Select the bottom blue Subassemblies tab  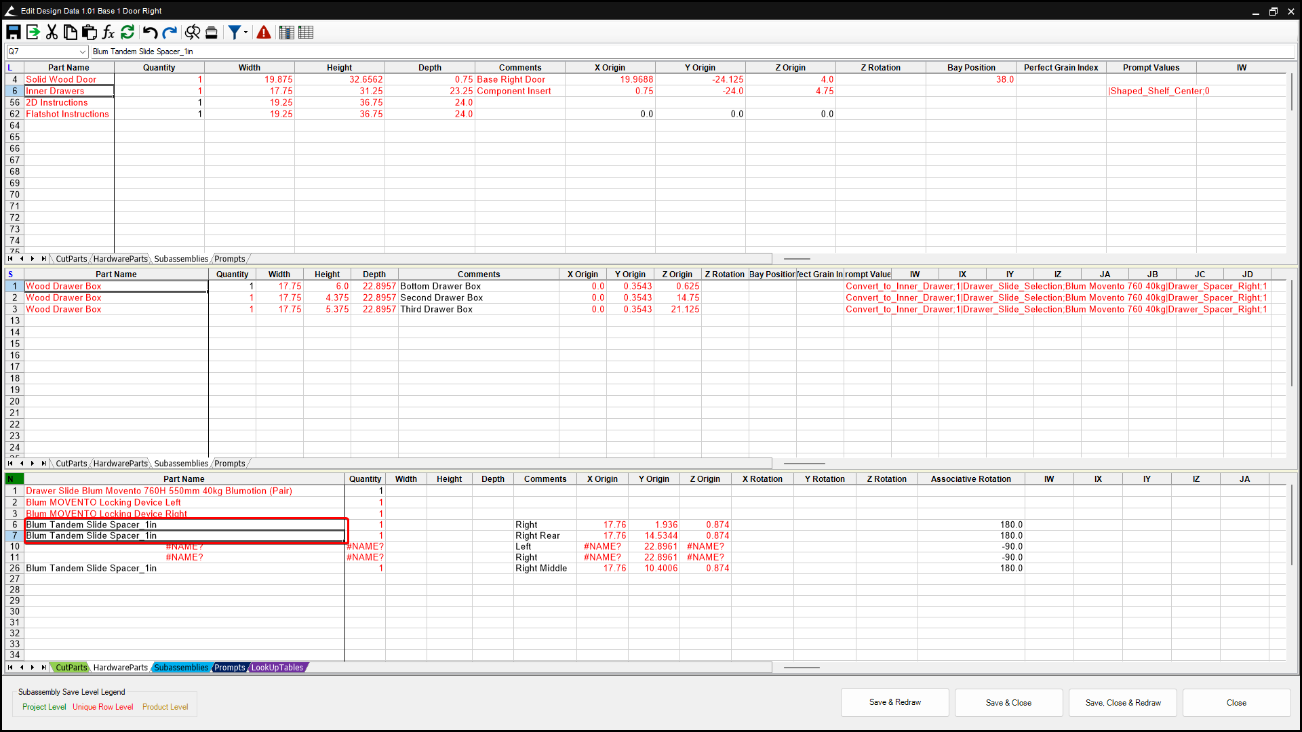181,668
